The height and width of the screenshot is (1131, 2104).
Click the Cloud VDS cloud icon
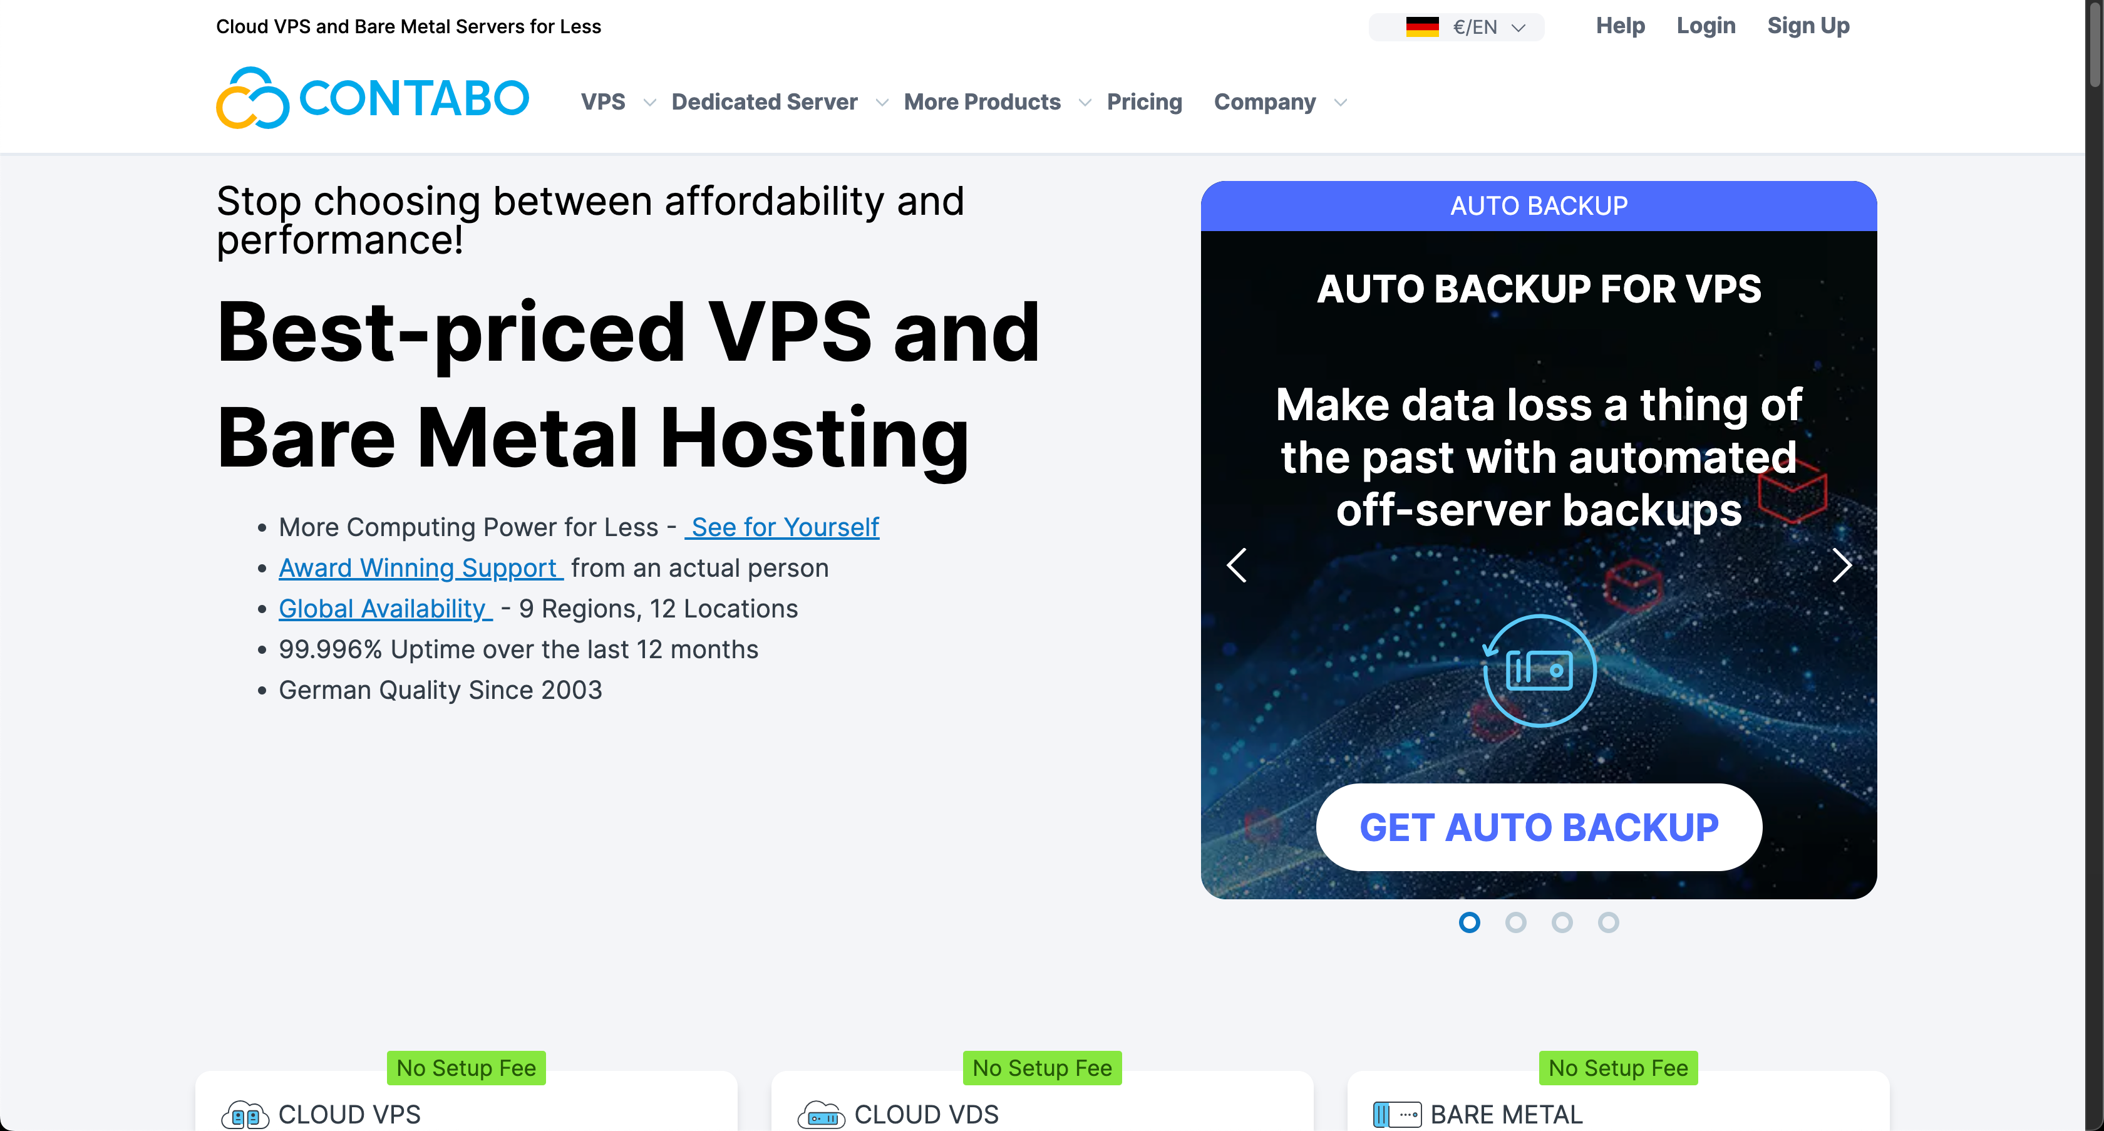tap(821, 1115)
